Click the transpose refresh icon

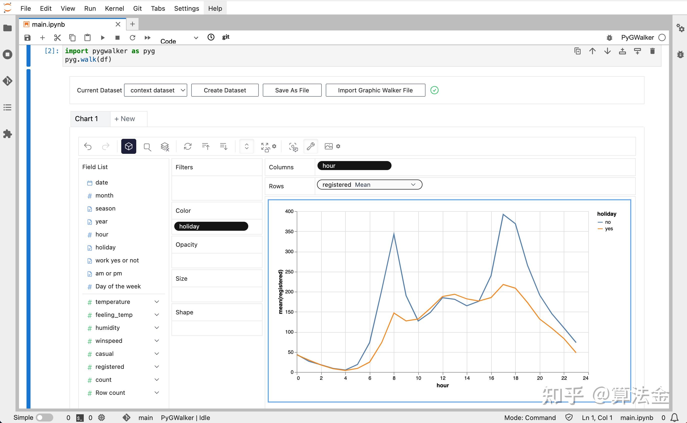tap(187, 146)
